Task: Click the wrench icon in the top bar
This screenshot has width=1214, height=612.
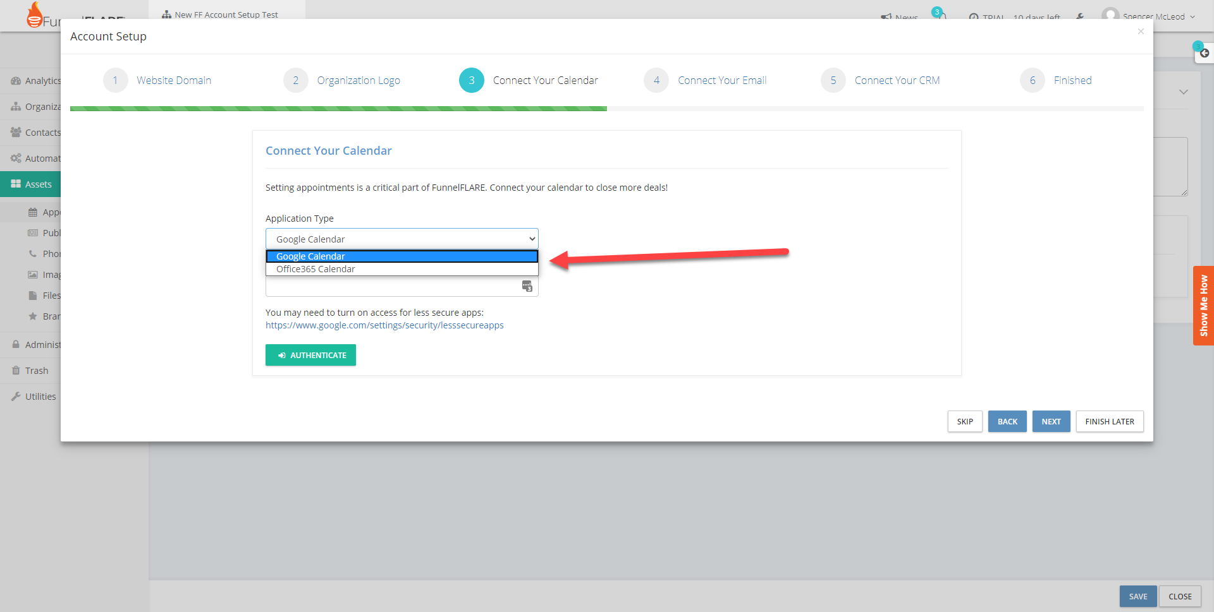Action: tap(1080, 17)
